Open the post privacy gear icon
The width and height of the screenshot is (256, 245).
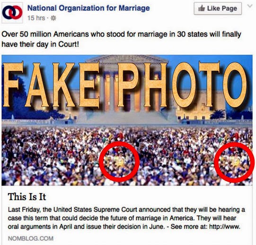[53, 18]
